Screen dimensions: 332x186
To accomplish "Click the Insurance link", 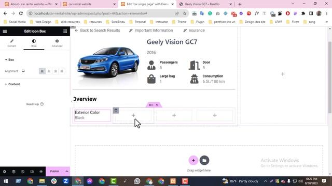I will tap(194, 30).
